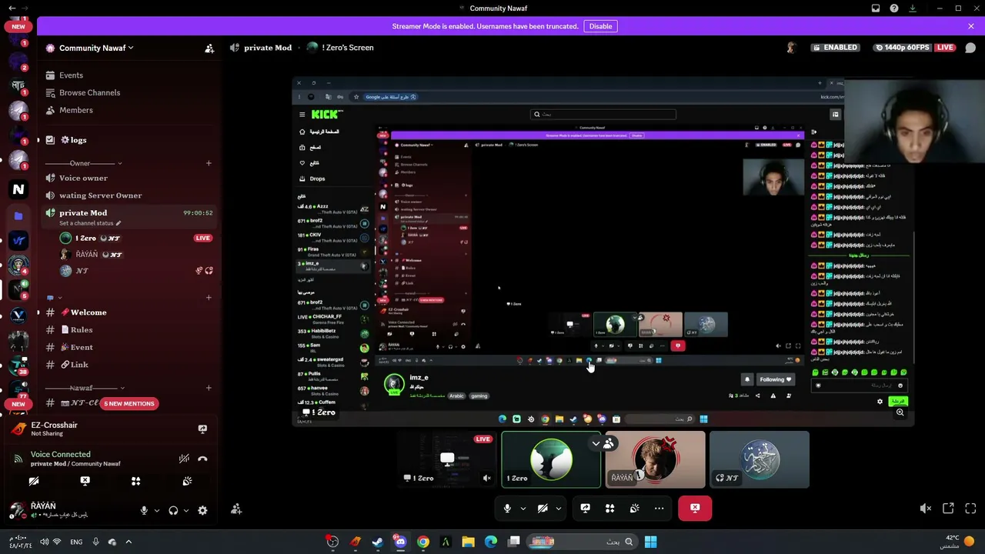The height and width of the screenshot is (554, 985).
Task: Select the Zero participant tile
Action: pyautogui.click(x=551, y=459)
